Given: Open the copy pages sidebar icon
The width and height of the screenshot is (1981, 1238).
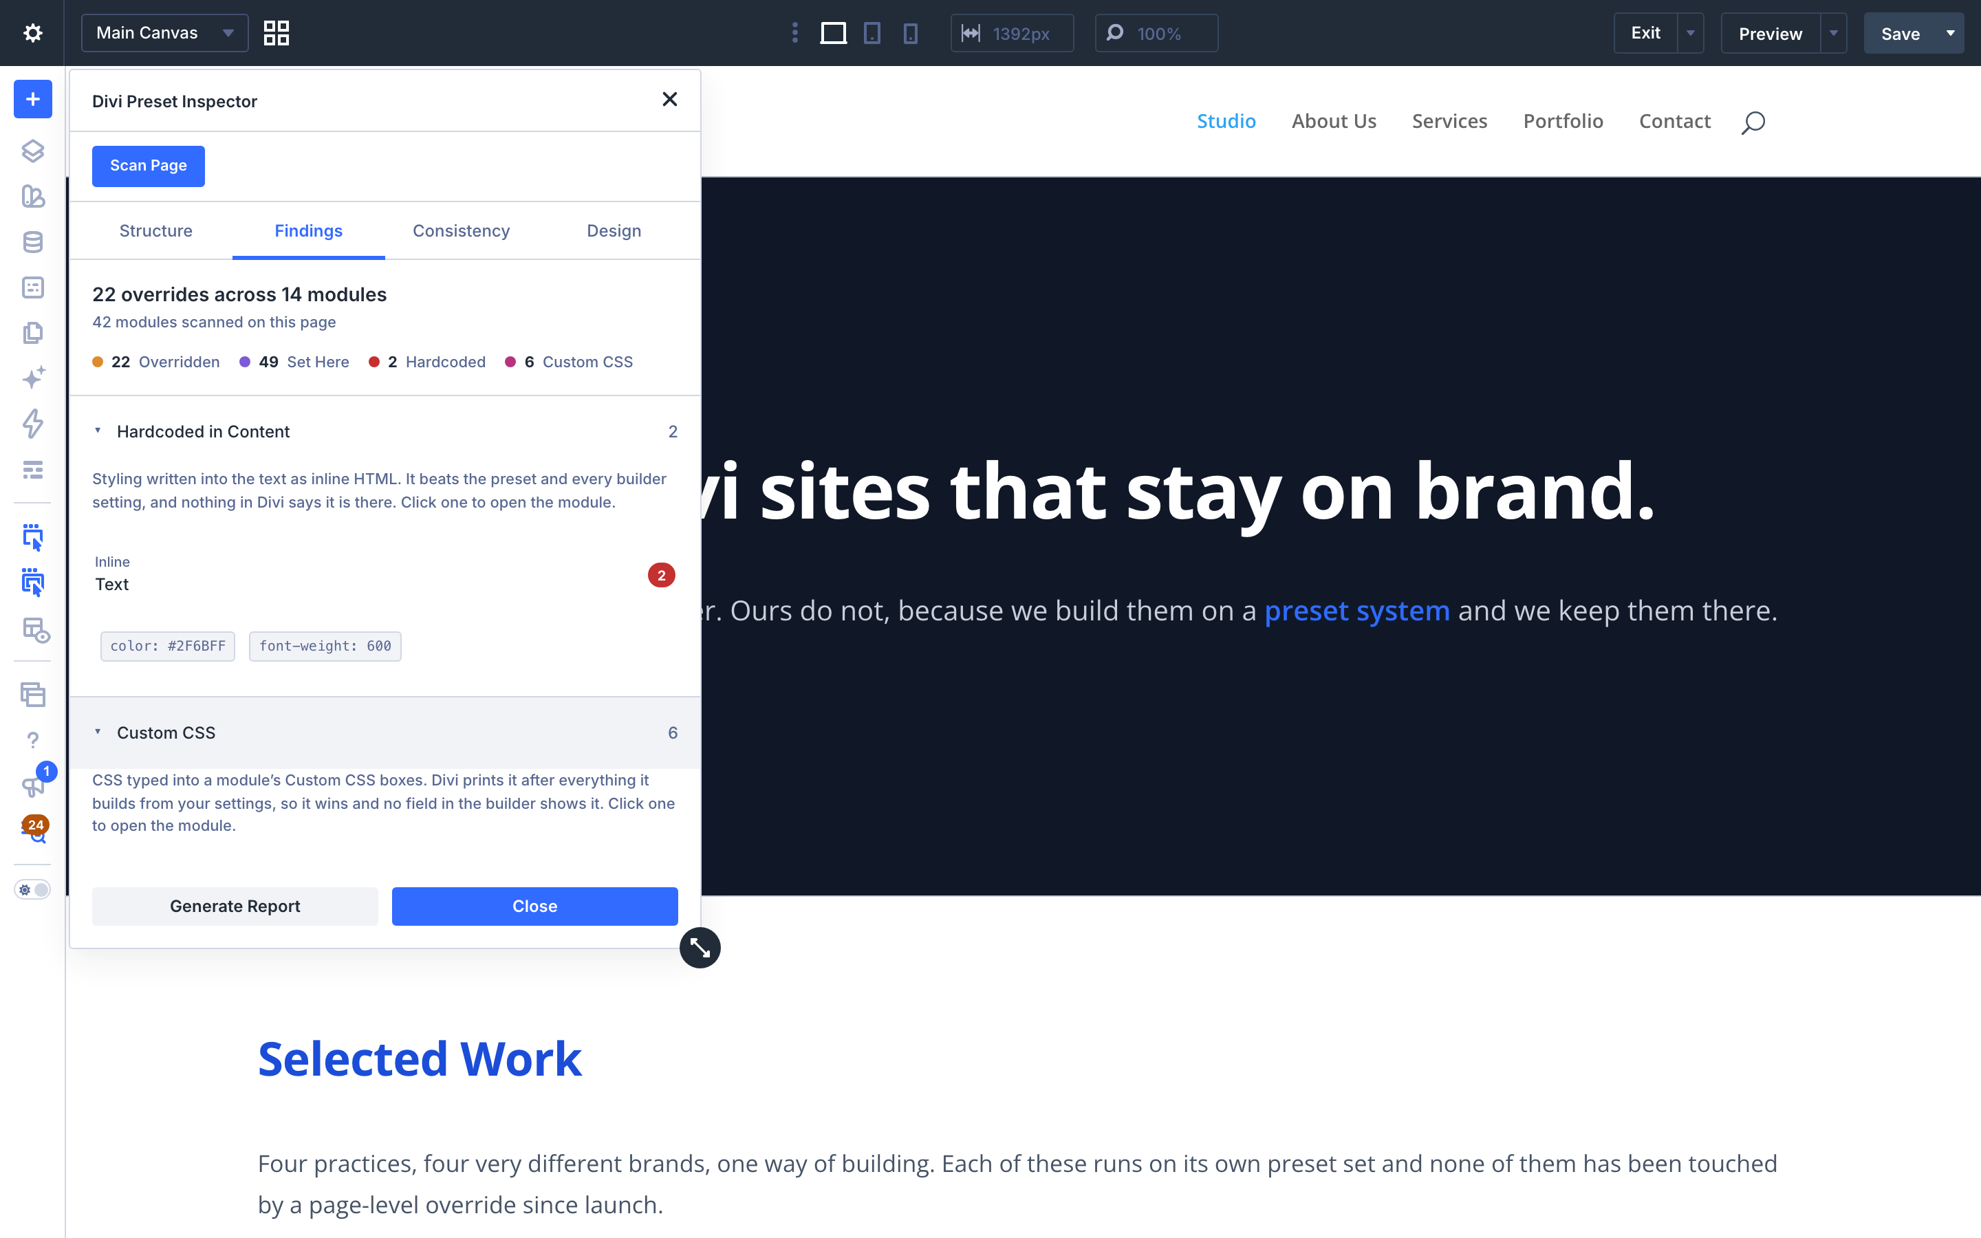Looking at the screenshot, I should pyautogui.click(x=33, y=334).
